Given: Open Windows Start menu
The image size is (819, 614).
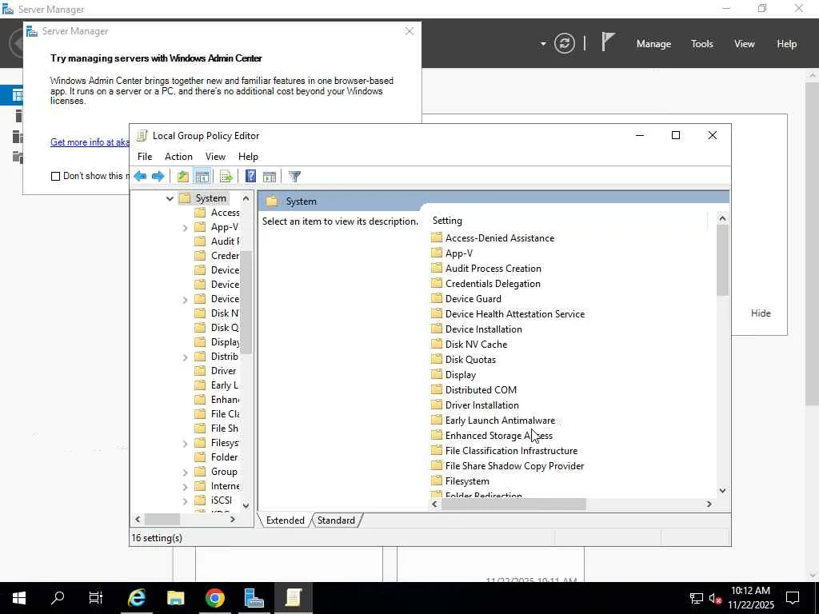Looking at the screenshot, I should pos(19,598).
